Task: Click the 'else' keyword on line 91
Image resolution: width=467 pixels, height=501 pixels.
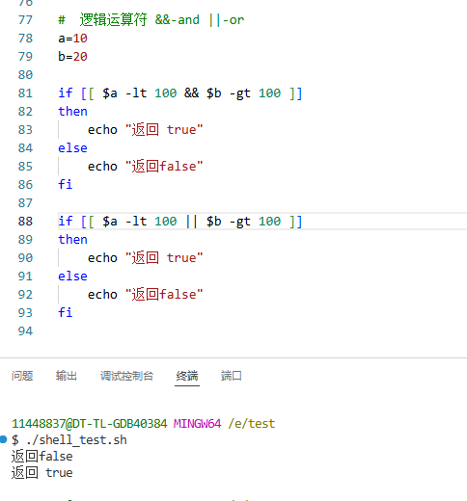Action: 72,277
